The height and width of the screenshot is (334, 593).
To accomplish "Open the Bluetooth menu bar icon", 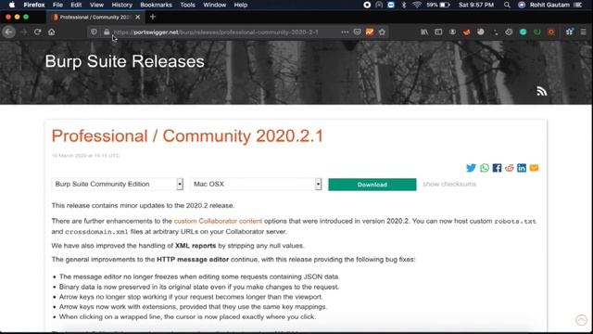I will click(x=404, y=5).
